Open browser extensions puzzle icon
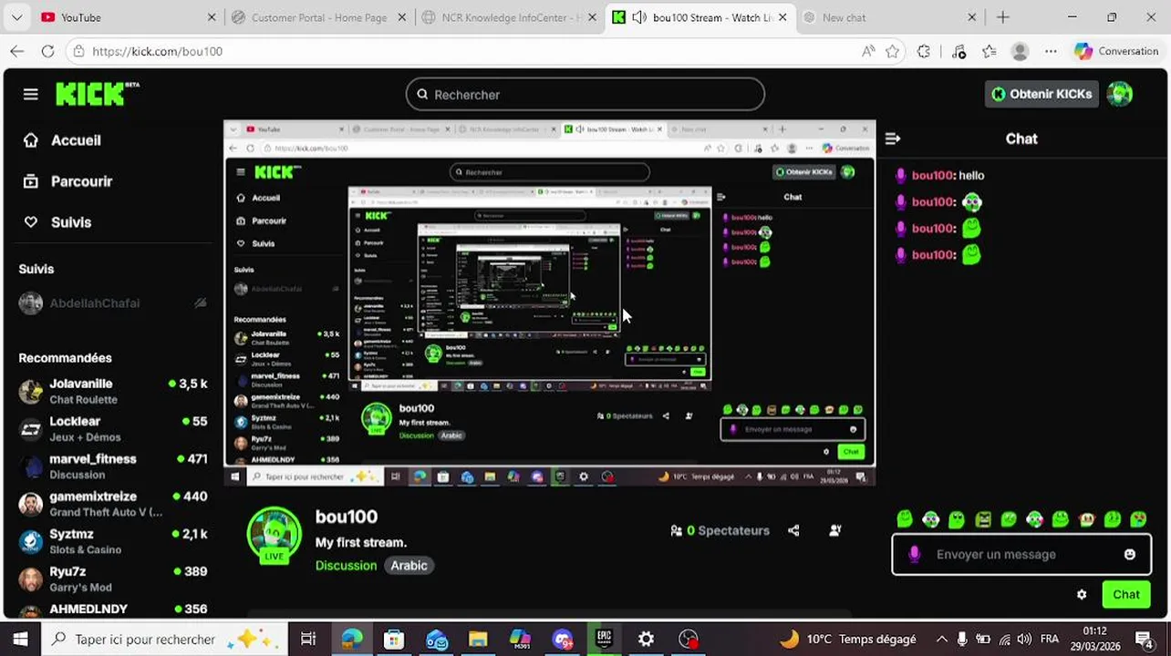The width and height of the screenshot is (1171, 656). pyautogui.click(x=924, y=51)
